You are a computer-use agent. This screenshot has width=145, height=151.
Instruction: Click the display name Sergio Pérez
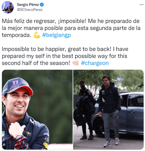28,4
